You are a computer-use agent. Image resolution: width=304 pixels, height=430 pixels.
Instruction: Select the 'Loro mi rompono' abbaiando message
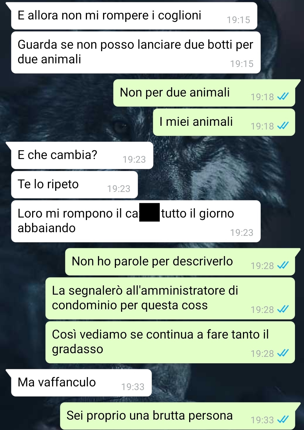click(x=136, y=221)
